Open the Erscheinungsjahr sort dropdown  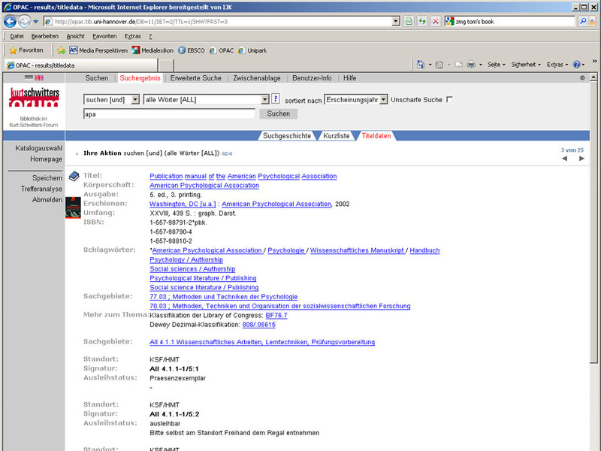point(355,100)
